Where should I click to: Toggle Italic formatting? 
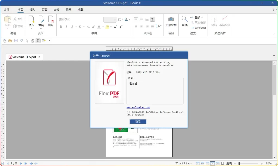(66, 27)
